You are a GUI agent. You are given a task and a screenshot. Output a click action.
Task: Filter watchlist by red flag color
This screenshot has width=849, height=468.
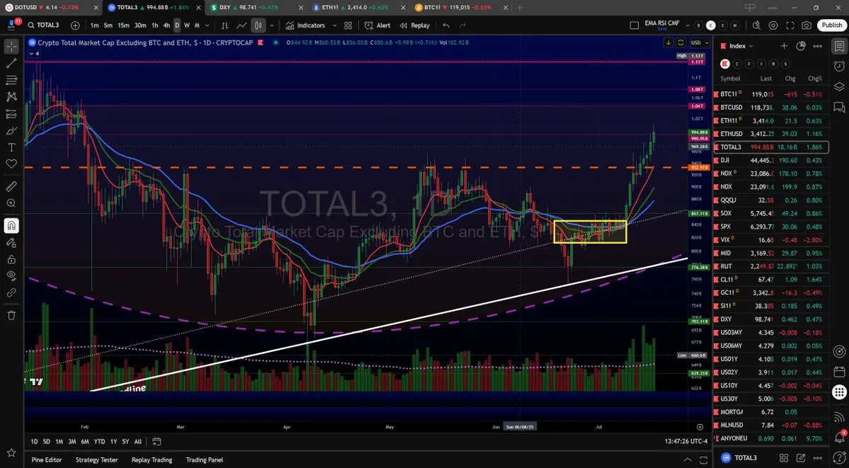724,63
